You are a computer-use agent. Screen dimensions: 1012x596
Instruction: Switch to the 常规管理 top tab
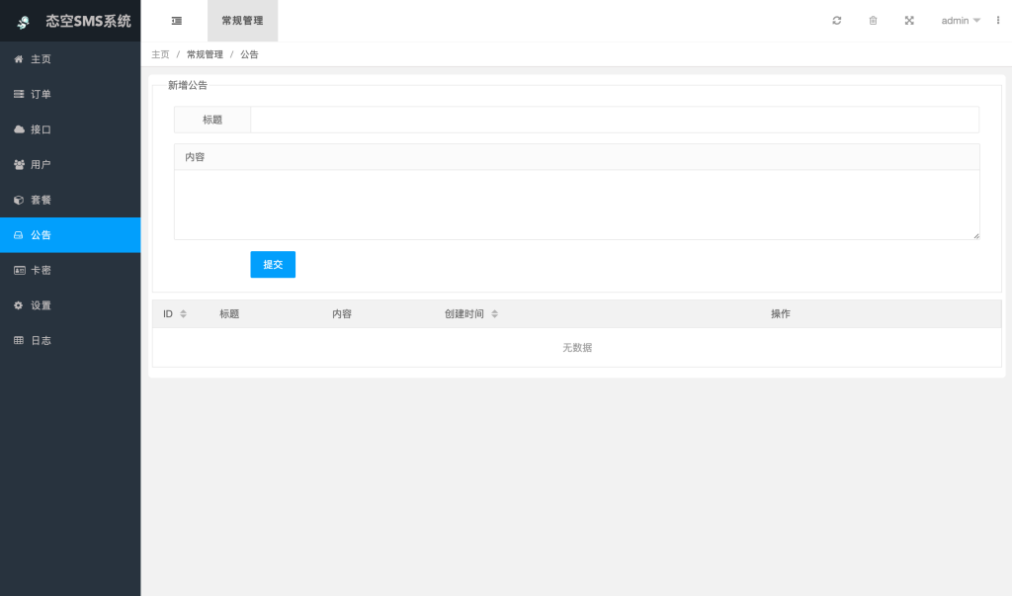coord(242,21)
